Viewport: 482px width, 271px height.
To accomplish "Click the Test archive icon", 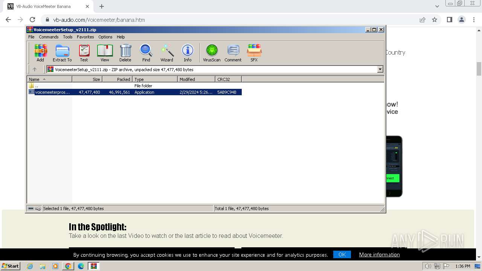I will tap(84, 53).
